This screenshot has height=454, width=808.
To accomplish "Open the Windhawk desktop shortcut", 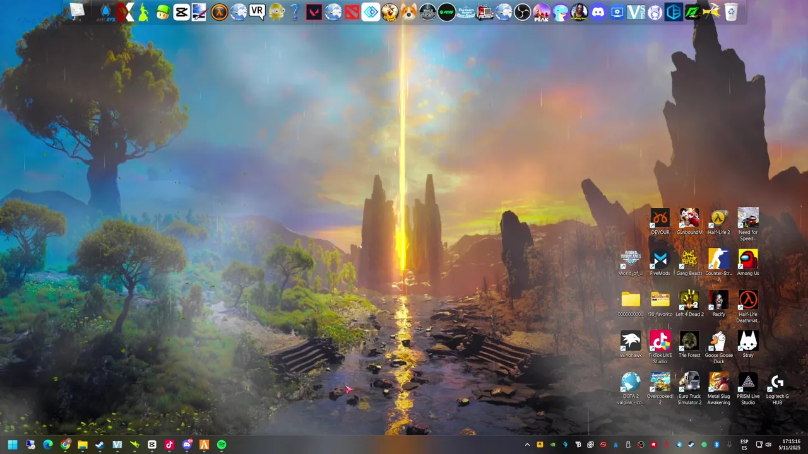I will 631,345.
